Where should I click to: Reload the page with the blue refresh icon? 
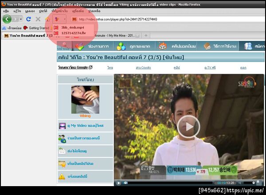(28, 19)
